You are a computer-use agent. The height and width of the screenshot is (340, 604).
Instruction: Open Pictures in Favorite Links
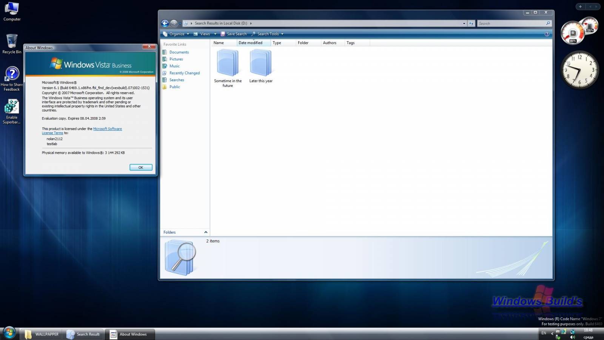click(x=176, y=59)
